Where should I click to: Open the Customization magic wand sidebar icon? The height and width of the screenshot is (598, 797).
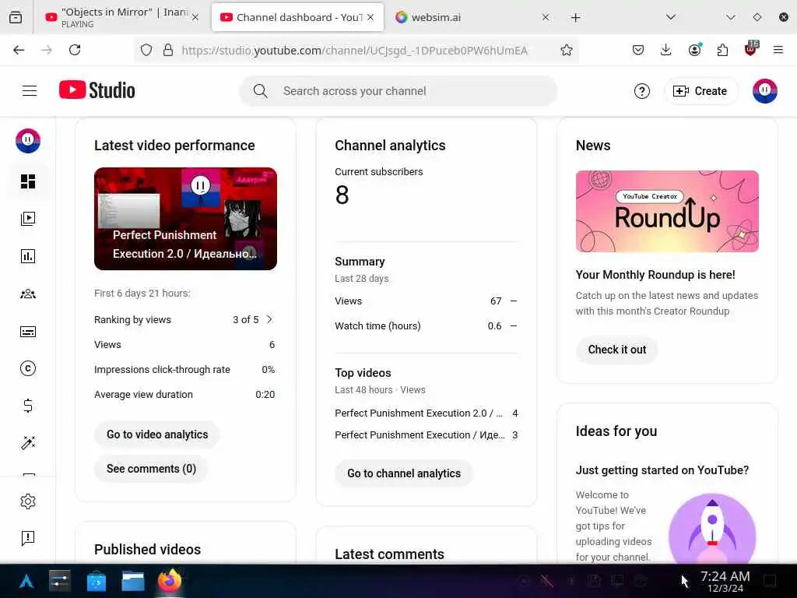pos(28,443)
